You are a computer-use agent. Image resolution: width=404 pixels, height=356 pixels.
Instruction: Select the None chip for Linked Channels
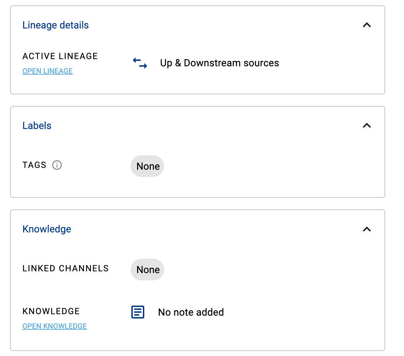[148, 270]
